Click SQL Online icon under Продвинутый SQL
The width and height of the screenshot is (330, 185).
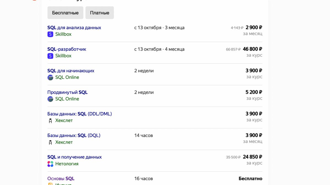coord(50,99)
